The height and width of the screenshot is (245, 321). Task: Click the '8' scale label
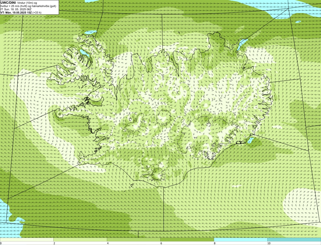[x=214, y=243]
